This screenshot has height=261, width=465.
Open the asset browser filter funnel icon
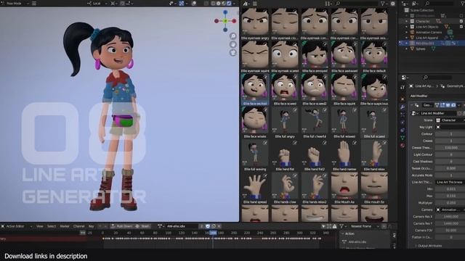pos(383,4)
